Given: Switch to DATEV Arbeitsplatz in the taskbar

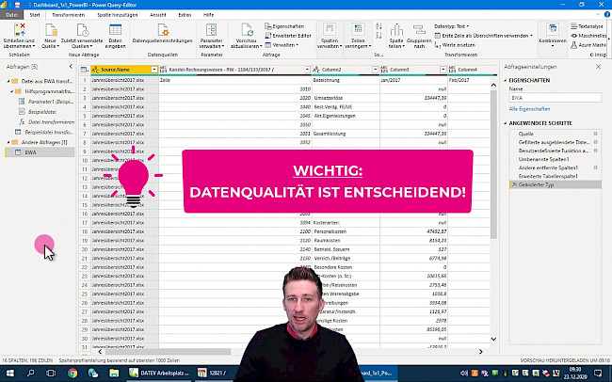Looking at the screenshot, I should (x=160, y=373).
